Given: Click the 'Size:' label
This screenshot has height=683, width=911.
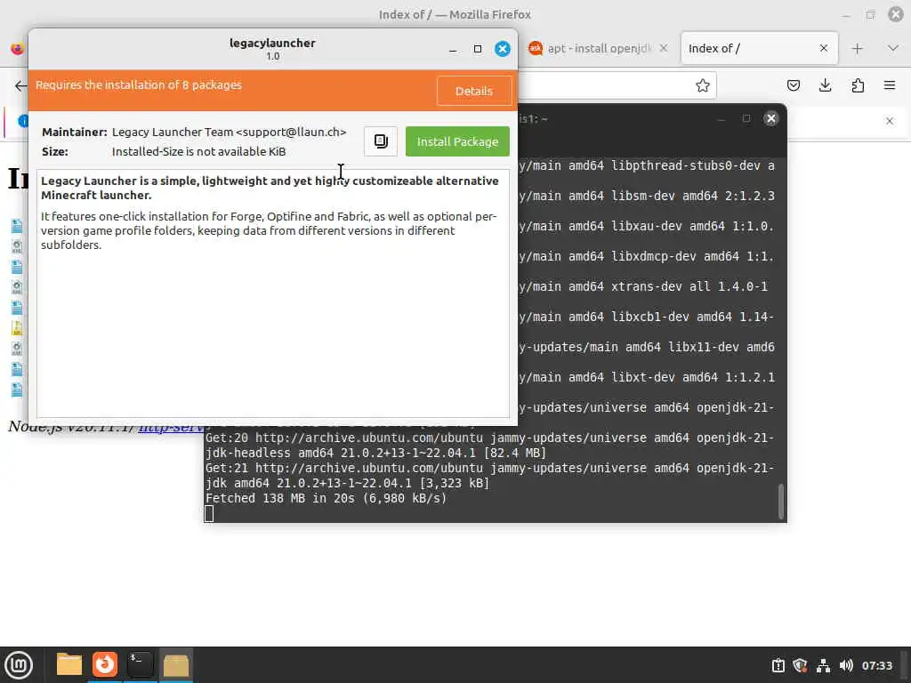Looking at the screenshot, I should pyautogui.click(x=54, y=151).
